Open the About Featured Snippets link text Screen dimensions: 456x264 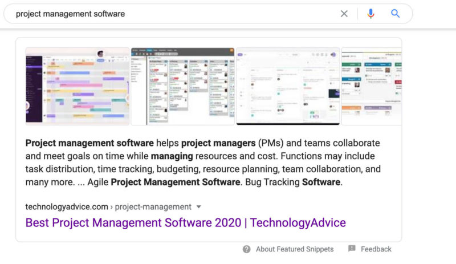[295, 249]
